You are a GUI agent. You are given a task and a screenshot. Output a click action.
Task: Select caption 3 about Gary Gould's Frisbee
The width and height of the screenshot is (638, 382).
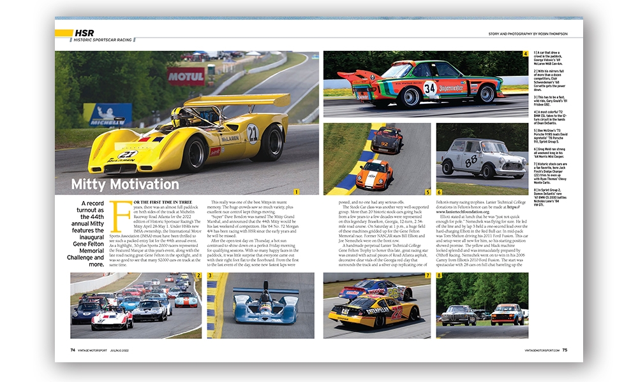click(x=550, y=101)
